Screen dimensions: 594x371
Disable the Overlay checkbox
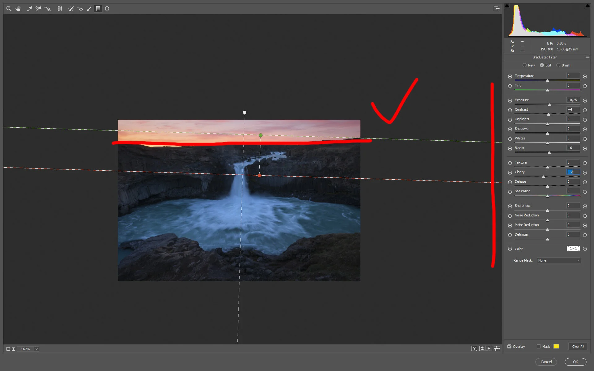pos(510,346)
